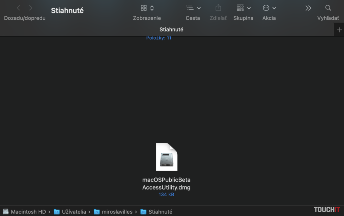Click the back arrow in Dozadu/dopredu
344x216 pixels.
pos(18,7)
